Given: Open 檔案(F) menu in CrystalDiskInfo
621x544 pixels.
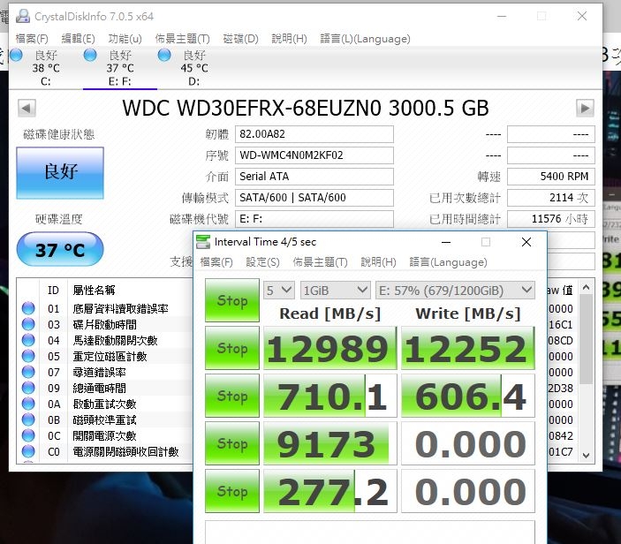Looking at the screenshot, I should click(32, 38).
